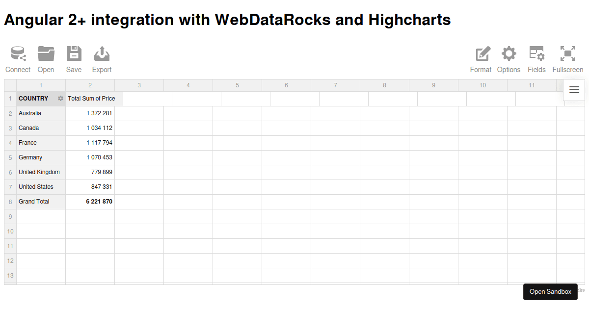Sort by the Total Sum of Price header
589x309 pixels.
(92, 99)
